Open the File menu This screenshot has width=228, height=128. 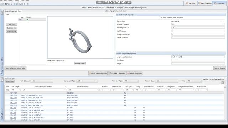point(1,1)
